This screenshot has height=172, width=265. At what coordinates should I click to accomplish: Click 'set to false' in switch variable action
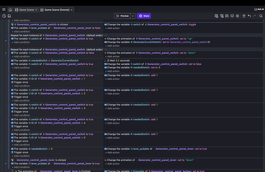pyautogui.click(x=195, y=64)
